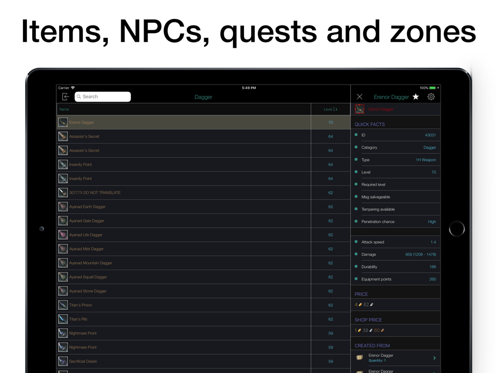The width and height of the screenshot is (497, 373).
Task: Click the Tempering available row
Action: tap(396, 209)
